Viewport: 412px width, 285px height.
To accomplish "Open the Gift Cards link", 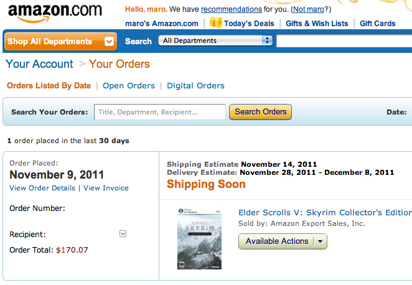I will pos(377,24).
